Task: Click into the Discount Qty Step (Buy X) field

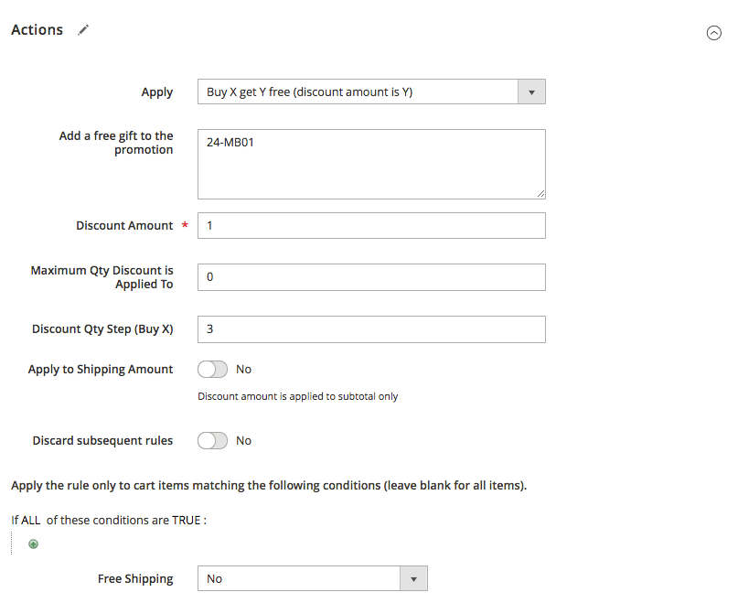Action: [x=371, y=329]
